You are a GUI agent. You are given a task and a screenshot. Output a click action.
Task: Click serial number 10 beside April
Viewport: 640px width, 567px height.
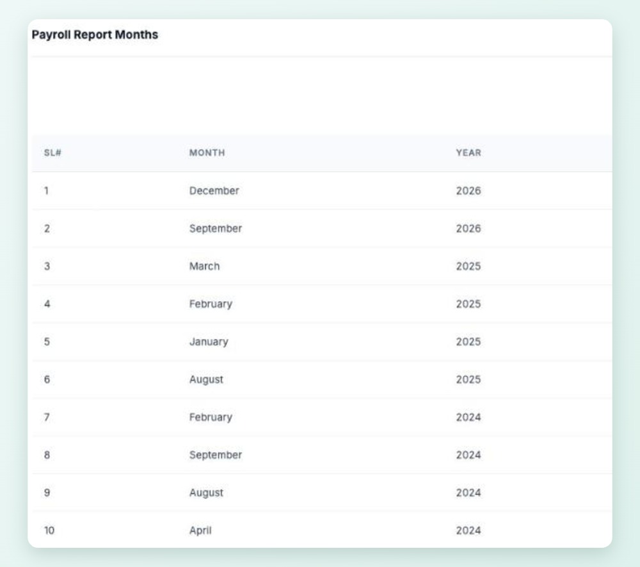coord(49,530)
